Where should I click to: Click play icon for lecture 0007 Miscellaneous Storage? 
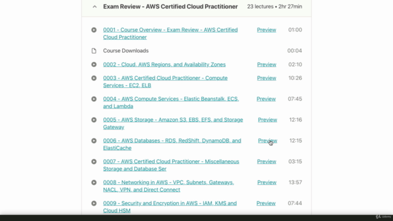[x=94, y=161]
